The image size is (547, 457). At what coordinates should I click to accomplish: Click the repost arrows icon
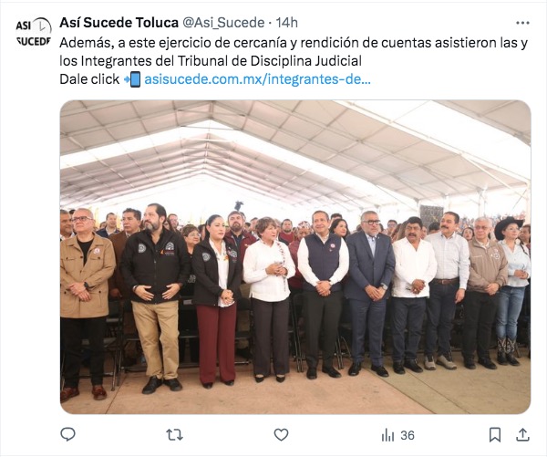(x=174, y=435)
